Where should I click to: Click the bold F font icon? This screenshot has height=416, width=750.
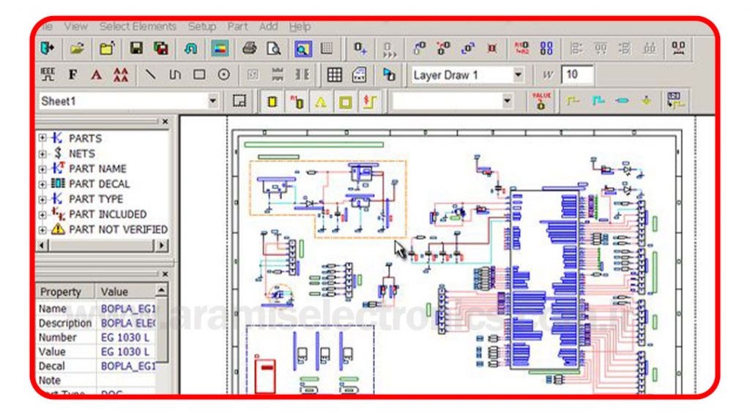tap(73, 75)
